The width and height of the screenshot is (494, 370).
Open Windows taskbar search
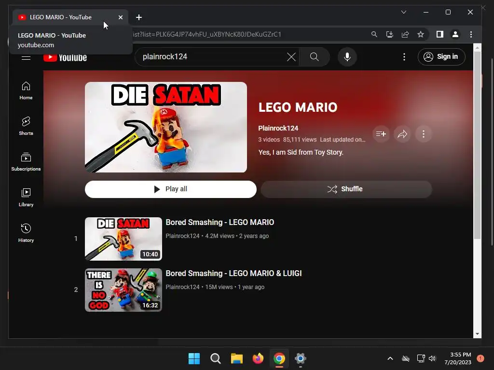(x=216, y=358)
